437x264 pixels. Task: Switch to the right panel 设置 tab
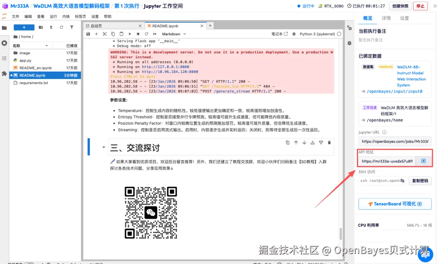tap(404, 18)
